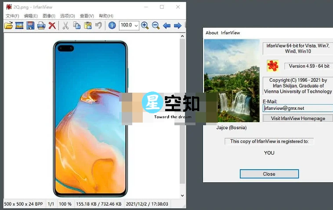Open the Slideshow filmstrip icon
The height and width of the screenshot is (210, 333).
coord(19,25)
